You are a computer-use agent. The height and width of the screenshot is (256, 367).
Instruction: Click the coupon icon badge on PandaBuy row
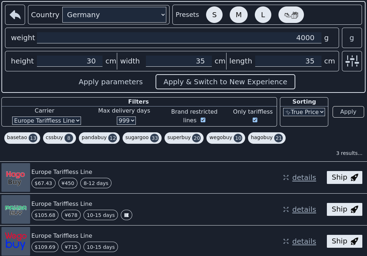pyautogui.click(x=127, y=215)
